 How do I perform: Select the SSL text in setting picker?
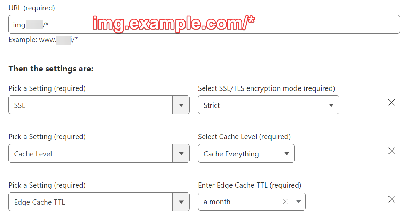pos(20,105)
